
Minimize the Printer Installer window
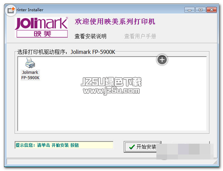click(189, 10)
